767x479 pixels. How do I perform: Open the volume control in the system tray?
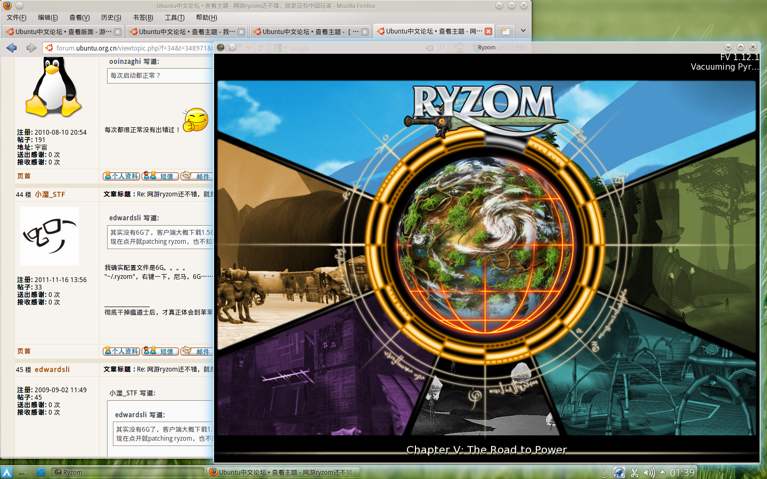(x=649, y=472)
